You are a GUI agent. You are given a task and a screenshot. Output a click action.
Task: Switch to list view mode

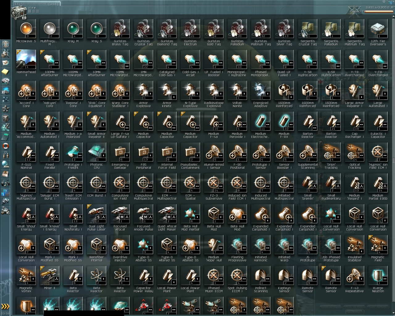pyautogui.click(x=37, y=11)
